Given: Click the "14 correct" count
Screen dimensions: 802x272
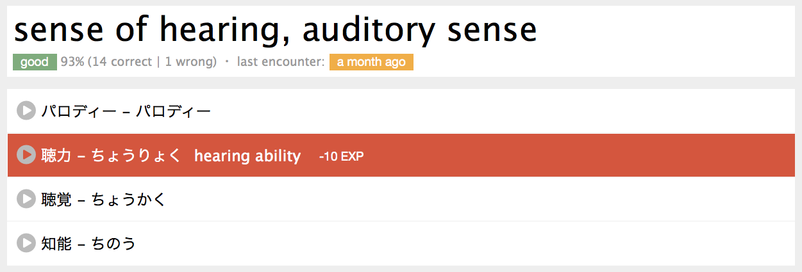Looking at the screenshot, I should pyautogui.click(x=121, y=62).
